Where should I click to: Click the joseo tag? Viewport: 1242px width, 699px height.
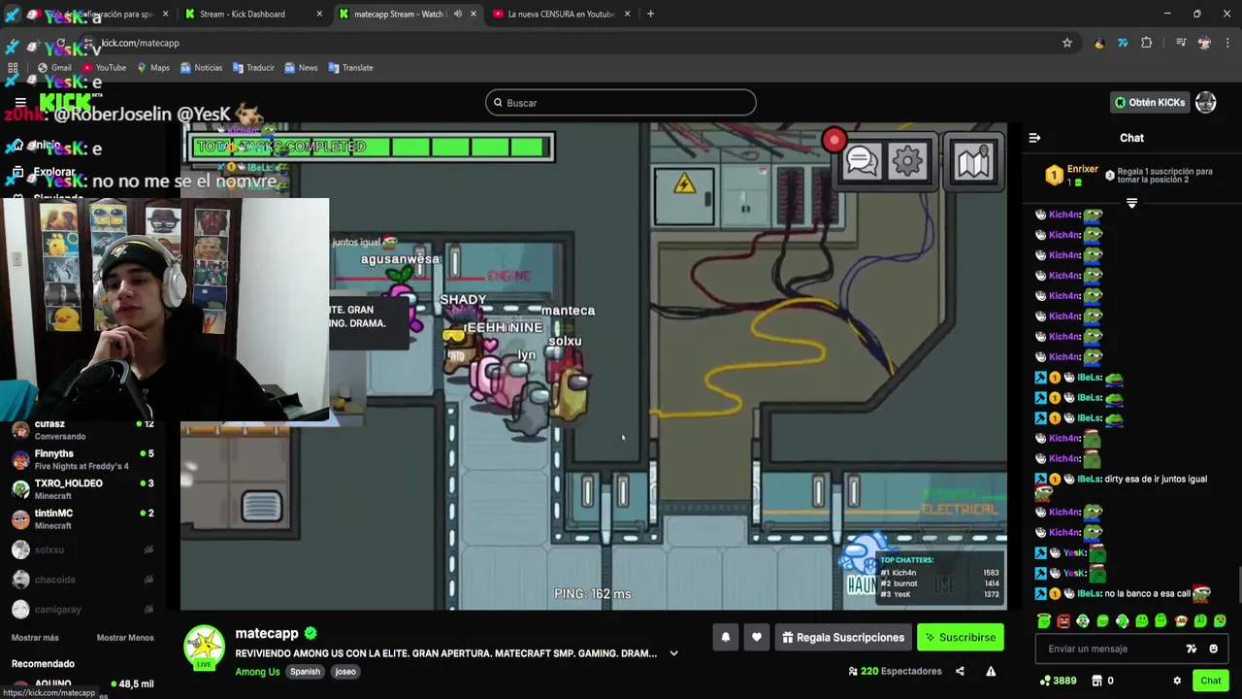point(345,672)
